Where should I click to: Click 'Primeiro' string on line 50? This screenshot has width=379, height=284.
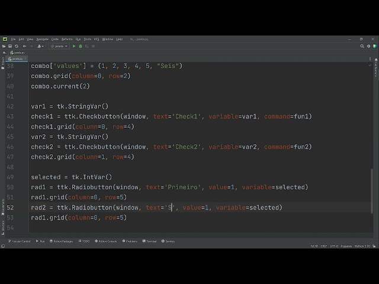point(184,187)
